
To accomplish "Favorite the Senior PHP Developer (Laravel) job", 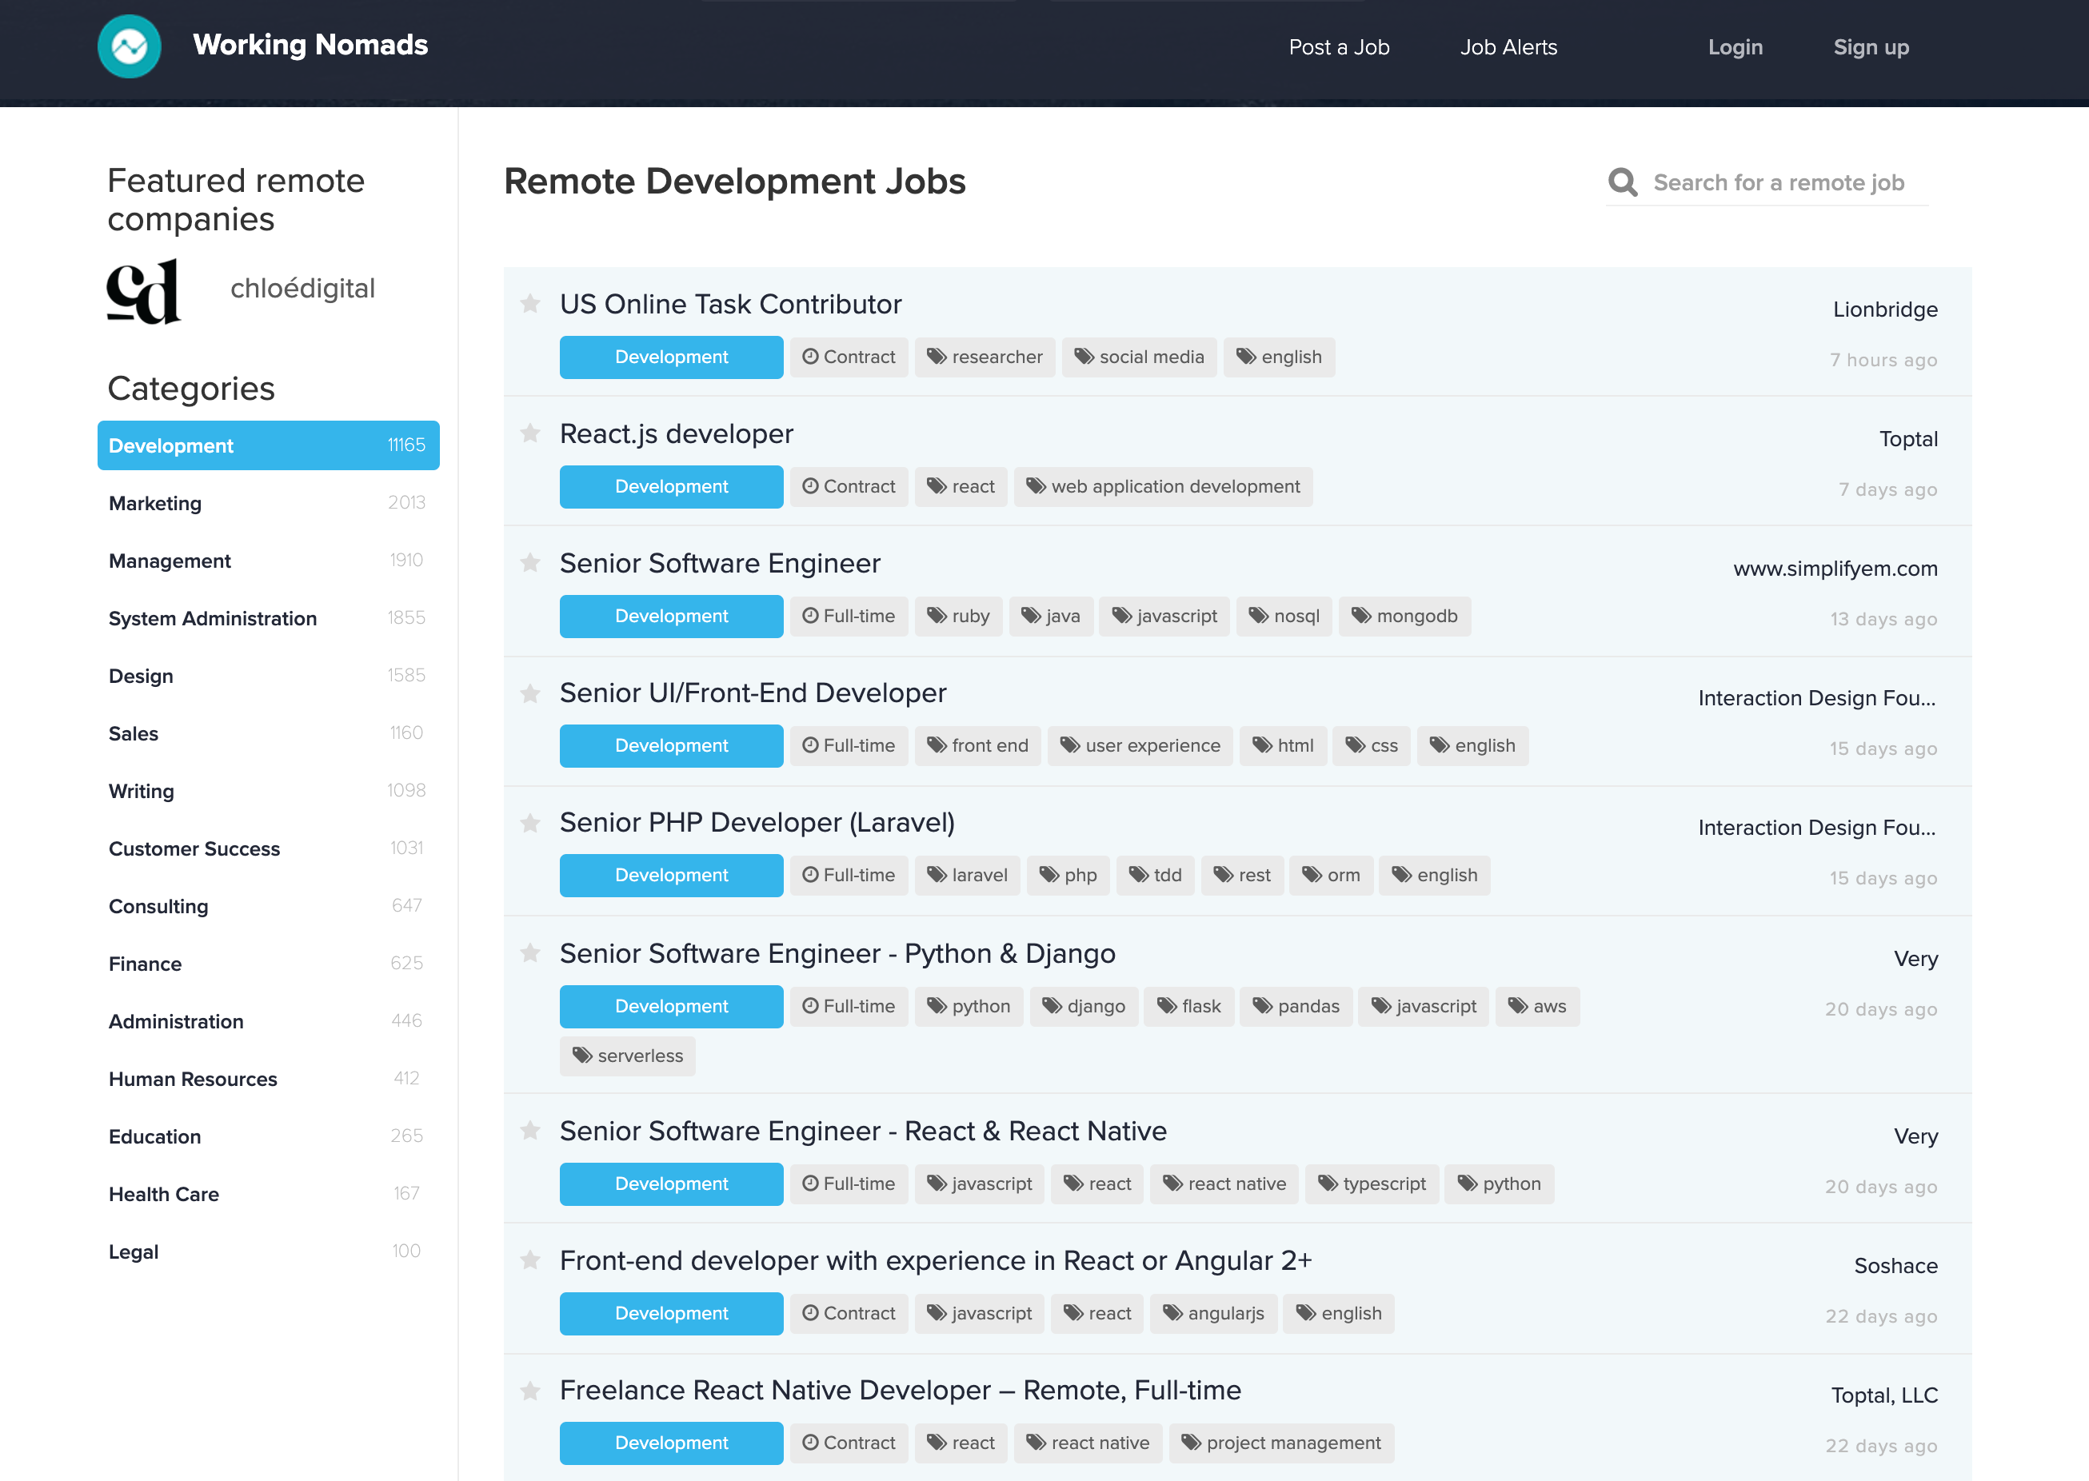I will (531, 823).
